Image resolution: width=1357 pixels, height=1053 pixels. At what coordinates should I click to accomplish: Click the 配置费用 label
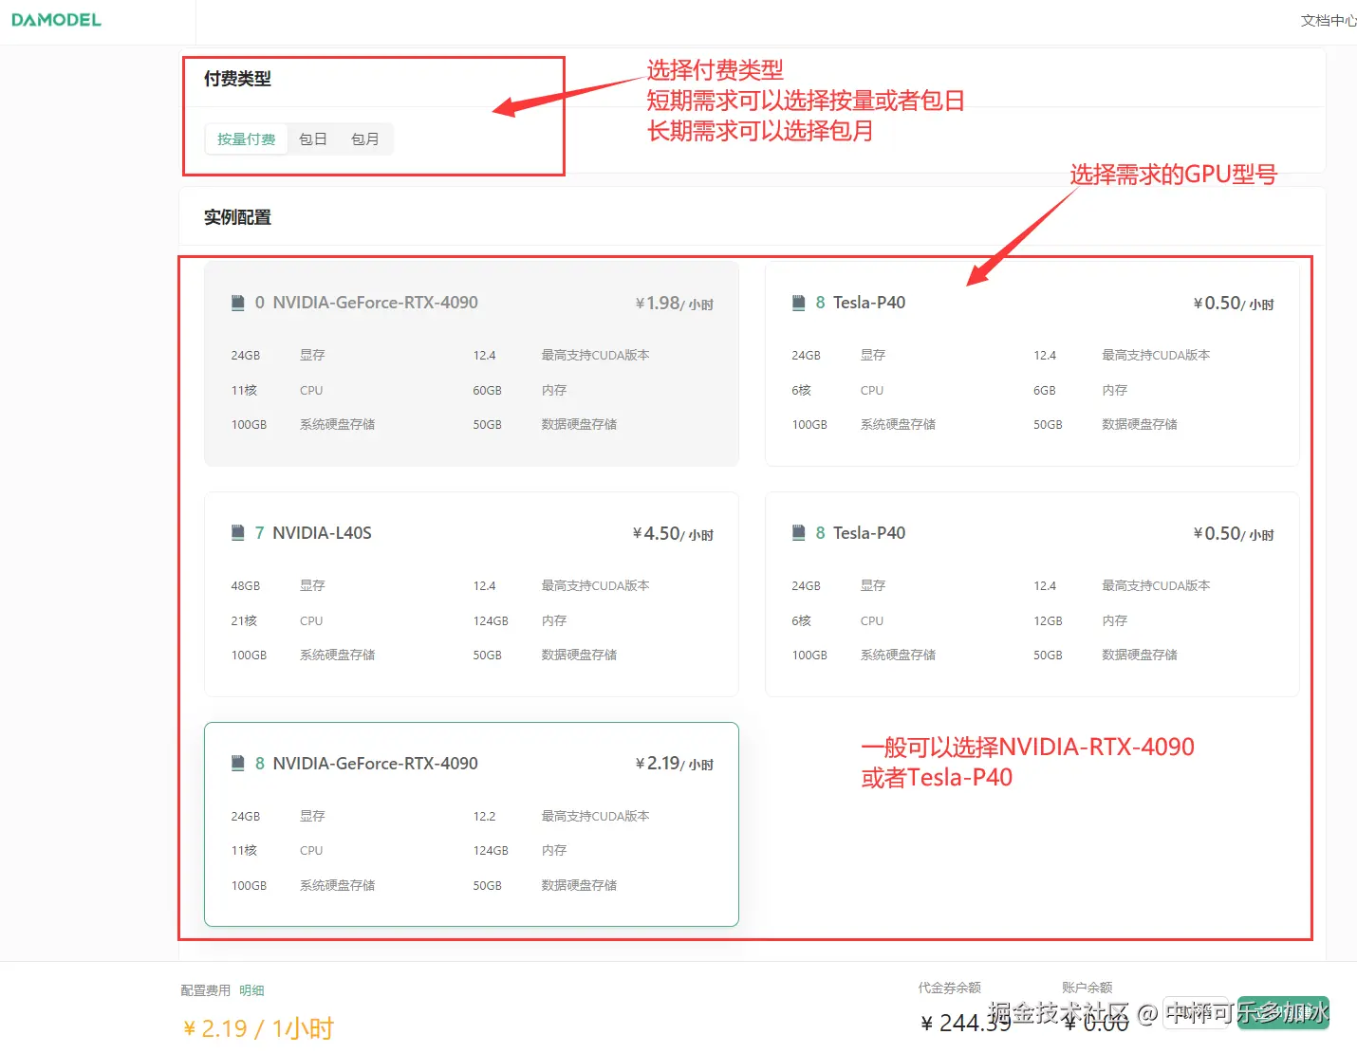[x=206, y=990]
